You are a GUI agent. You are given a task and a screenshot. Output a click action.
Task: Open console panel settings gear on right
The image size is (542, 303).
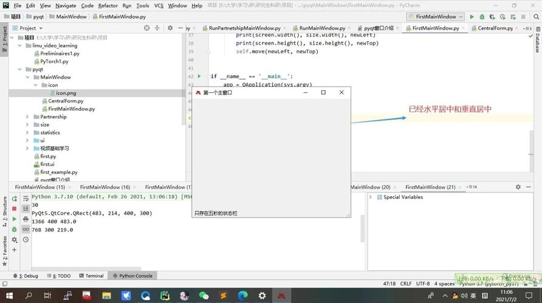(x=518, y=187)
